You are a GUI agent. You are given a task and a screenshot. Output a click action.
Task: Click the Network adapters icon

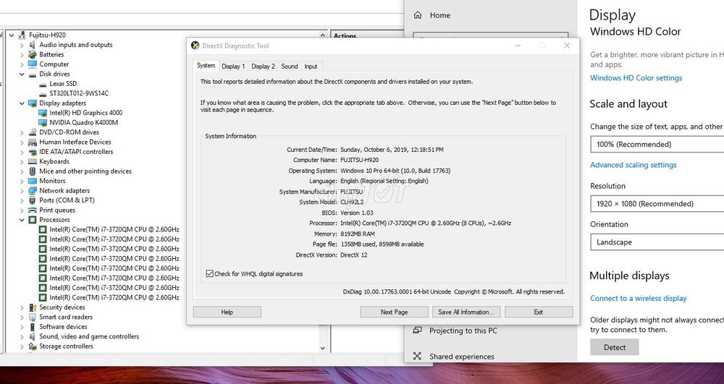(33, 190)
